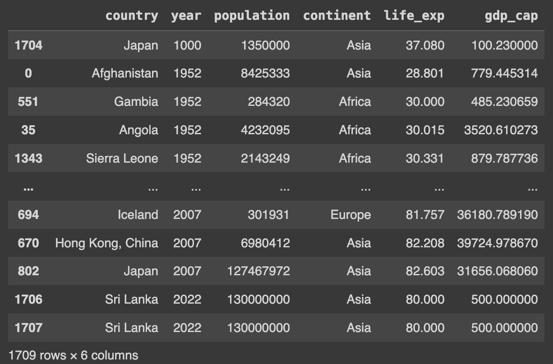Select the population column header
Screen dimensions: 553x364
click(x=252, y=16)
